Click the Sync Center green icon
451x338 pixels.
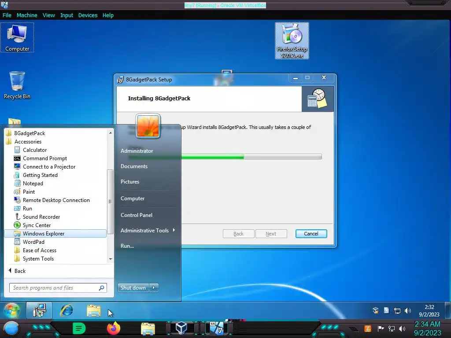coord(17,225)
